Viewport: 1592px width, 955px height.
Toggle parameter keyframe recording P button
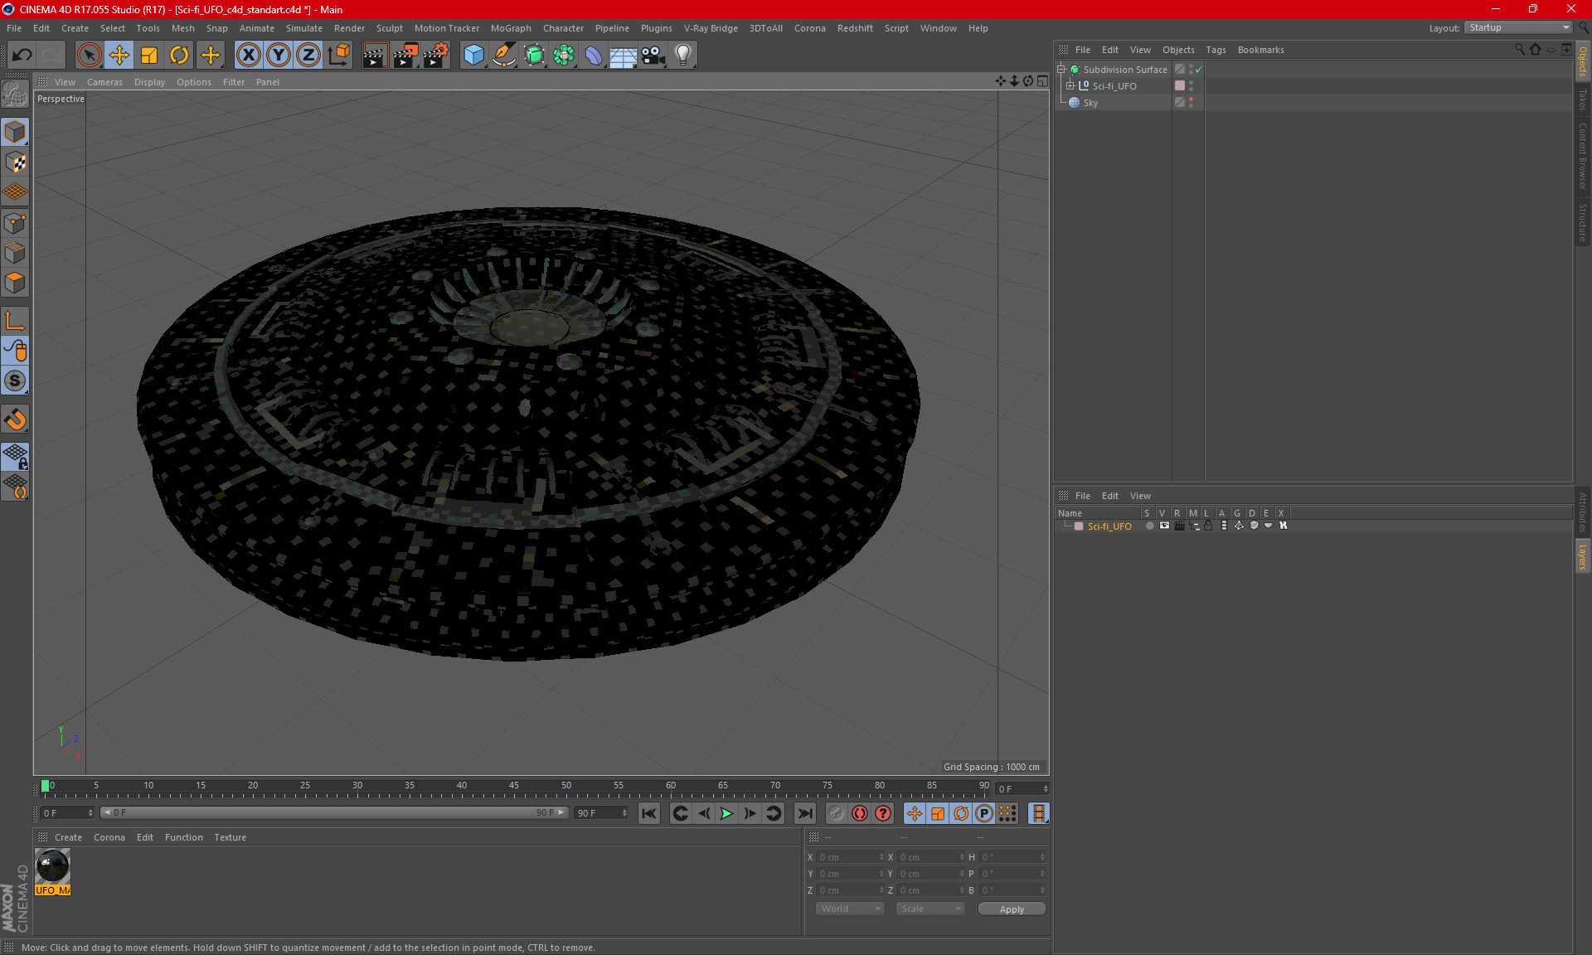984,813
